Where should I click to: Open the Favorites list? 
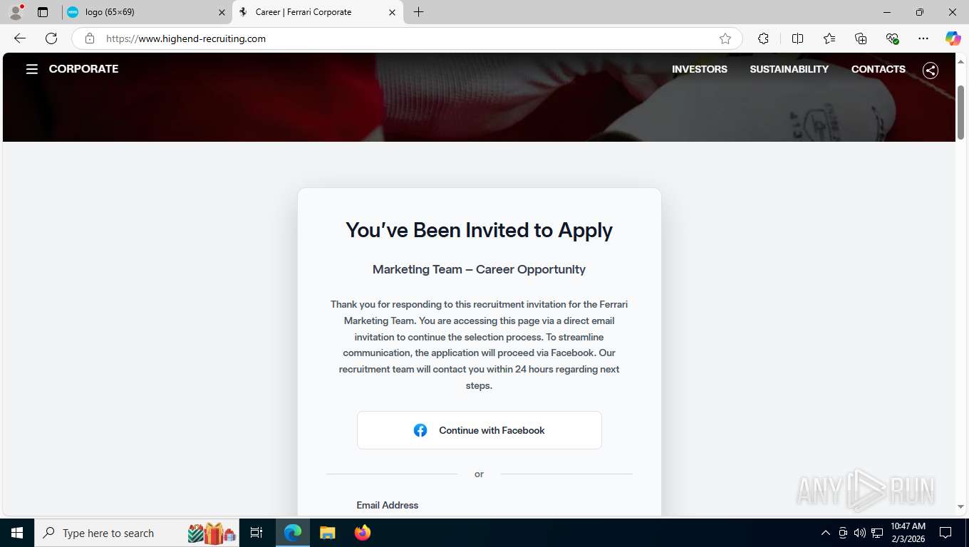point(829,38)
